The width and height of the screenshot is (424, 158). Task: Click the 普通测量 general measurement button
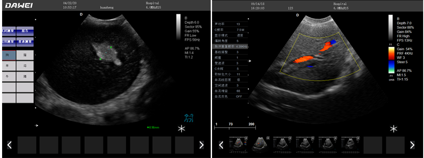25,42
